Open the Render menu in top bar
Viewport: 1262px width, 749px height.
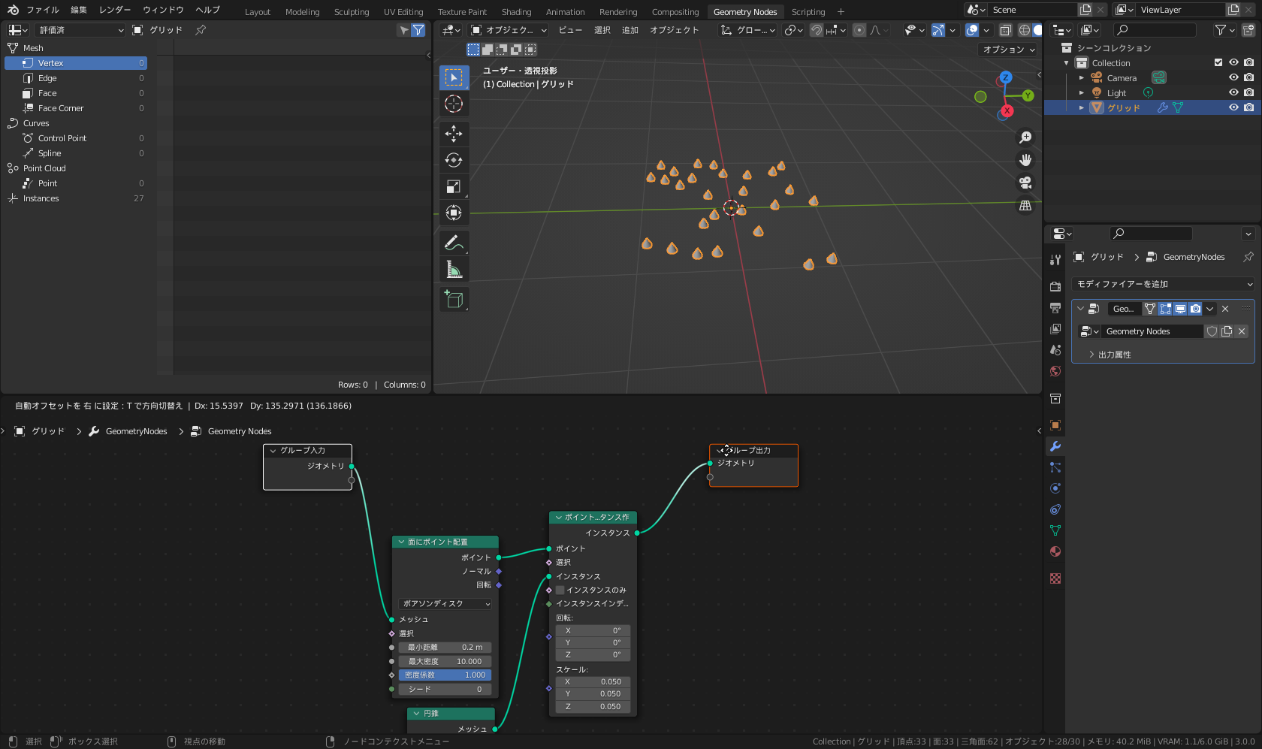114,10
